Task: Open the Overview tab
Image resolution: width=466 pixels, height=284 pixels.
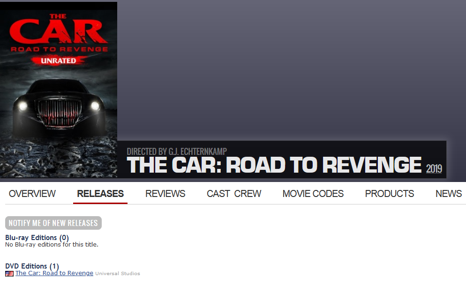Action: pos(32,194)
